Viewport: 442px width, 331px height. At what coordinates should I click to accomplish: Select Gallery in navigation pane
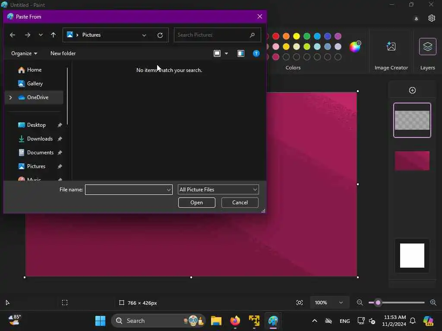34,84
